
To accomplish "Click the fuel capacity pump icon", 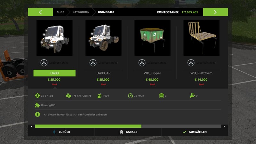I will point(100,96).
